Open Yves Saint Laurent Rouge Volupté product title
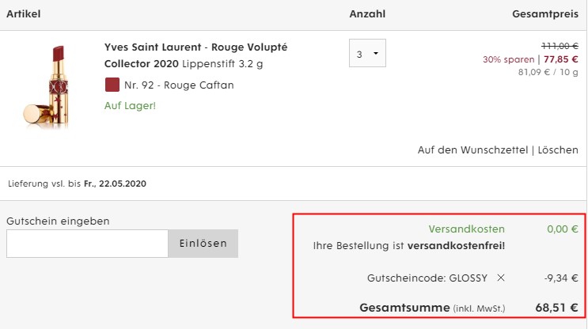Screen dimensions: 588x329 195,55
